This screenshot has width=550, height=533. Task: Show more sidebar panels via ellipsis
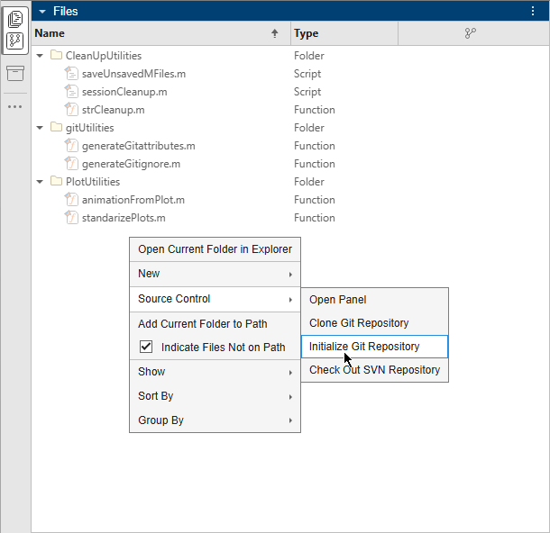tap(15, 106)
